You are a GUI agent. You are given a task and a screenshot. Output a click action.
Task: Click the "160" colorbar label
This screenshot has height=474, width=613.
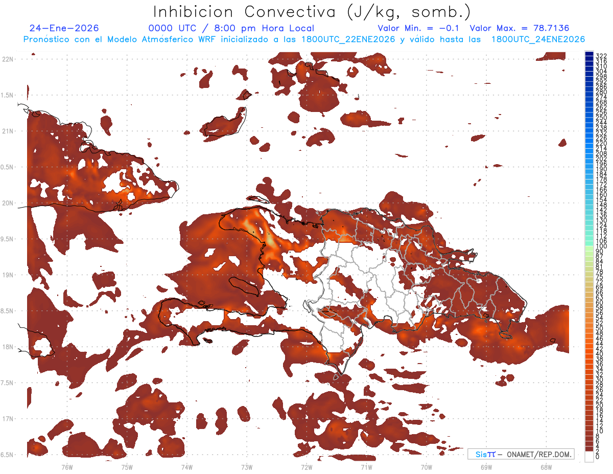[602, 195]
